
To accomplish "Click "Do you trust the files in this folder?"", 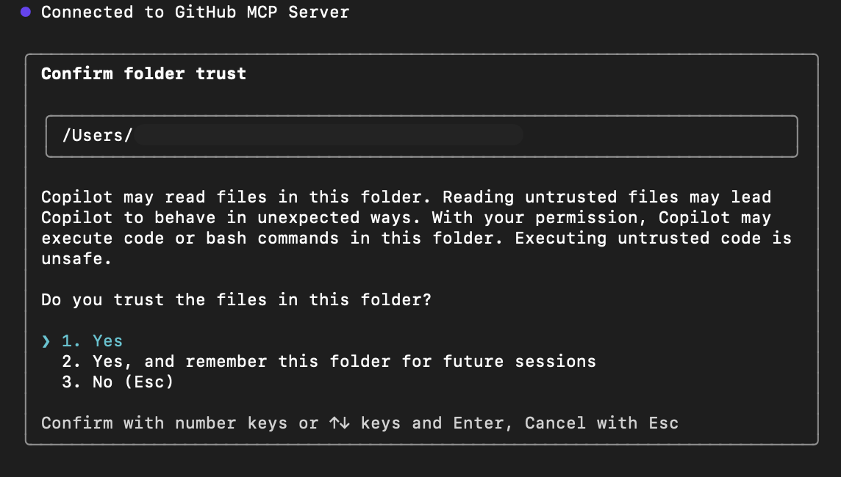I will tap(236, 299).
